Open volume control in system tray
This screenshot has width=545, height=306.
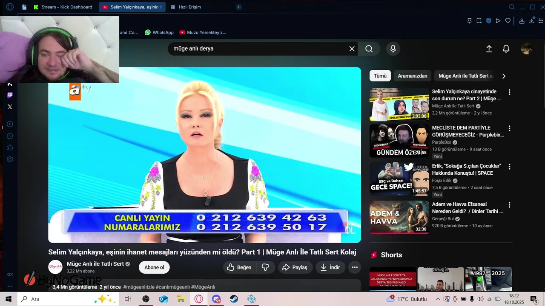pyautogui.click(x=481, y=299)
